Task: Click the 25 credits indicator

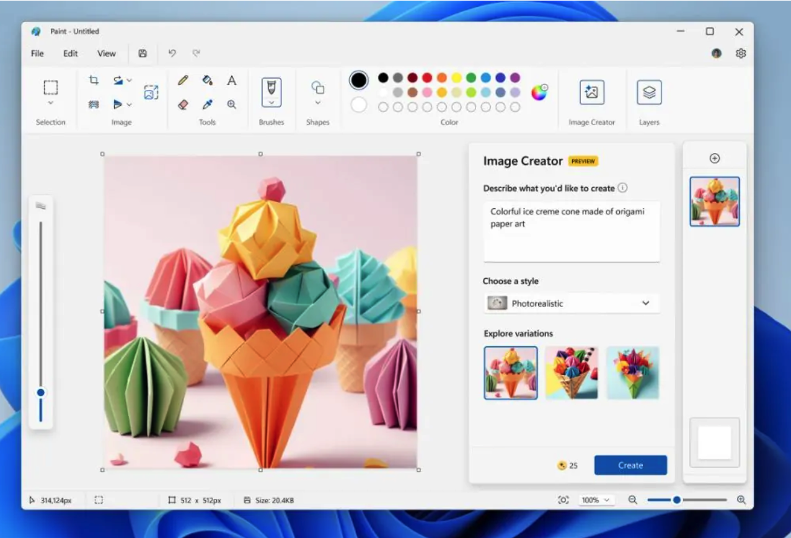Action: click(567, 465)
